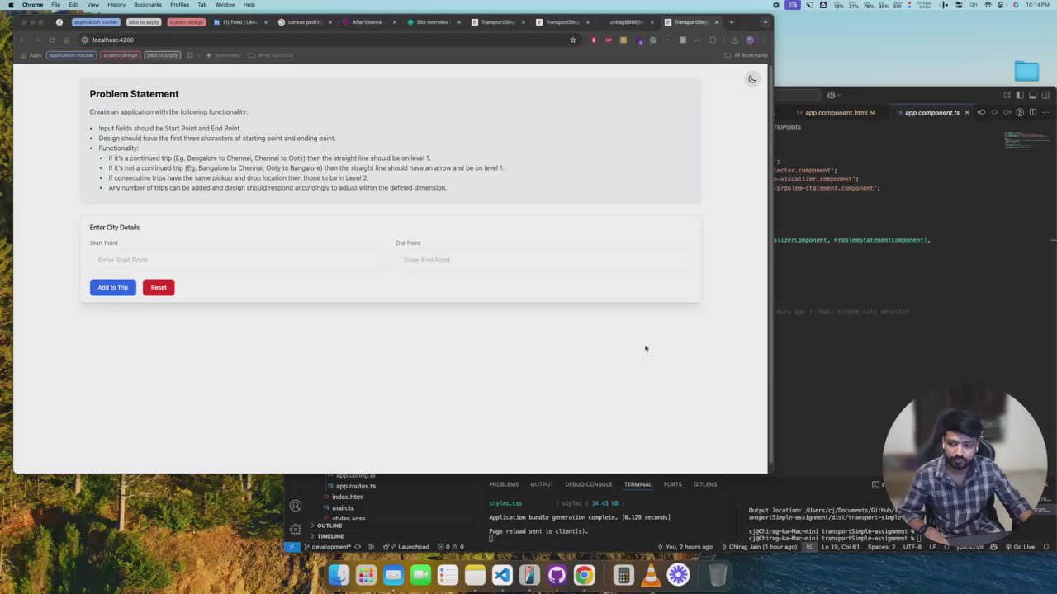Open Trash from the Dock
This screenshot has height=594, width=1057.
pyautogui.click(x=718, y=575)
